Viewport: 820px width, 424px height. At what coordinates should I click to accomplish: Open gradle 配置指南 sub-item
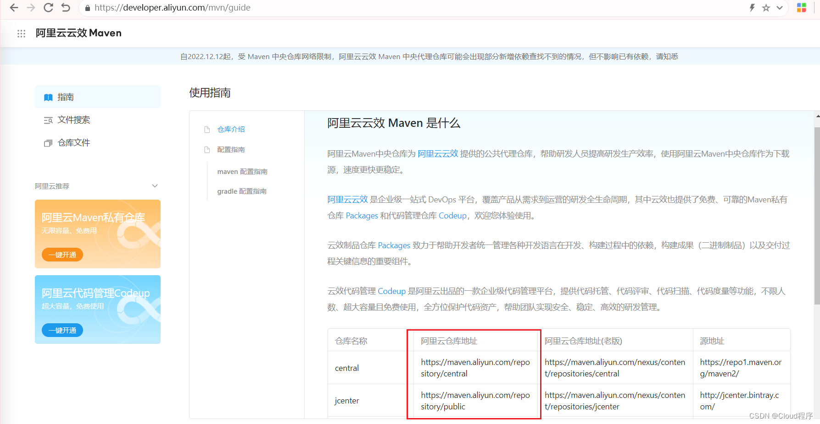(242, 191)
